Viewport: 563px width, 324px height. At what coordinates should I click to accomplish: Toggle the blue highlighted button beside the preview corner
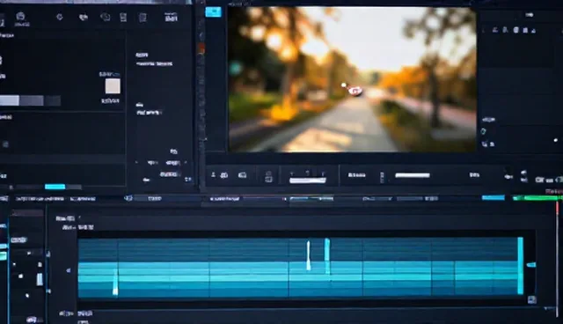coord(213,11)
